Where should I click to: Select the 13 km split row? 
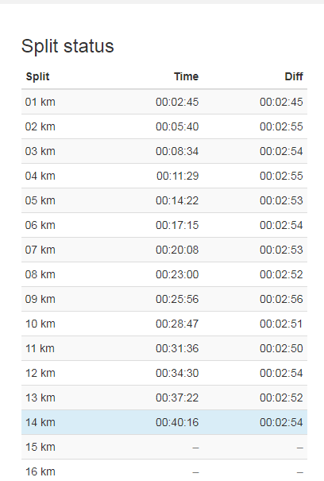click(164, 398)
